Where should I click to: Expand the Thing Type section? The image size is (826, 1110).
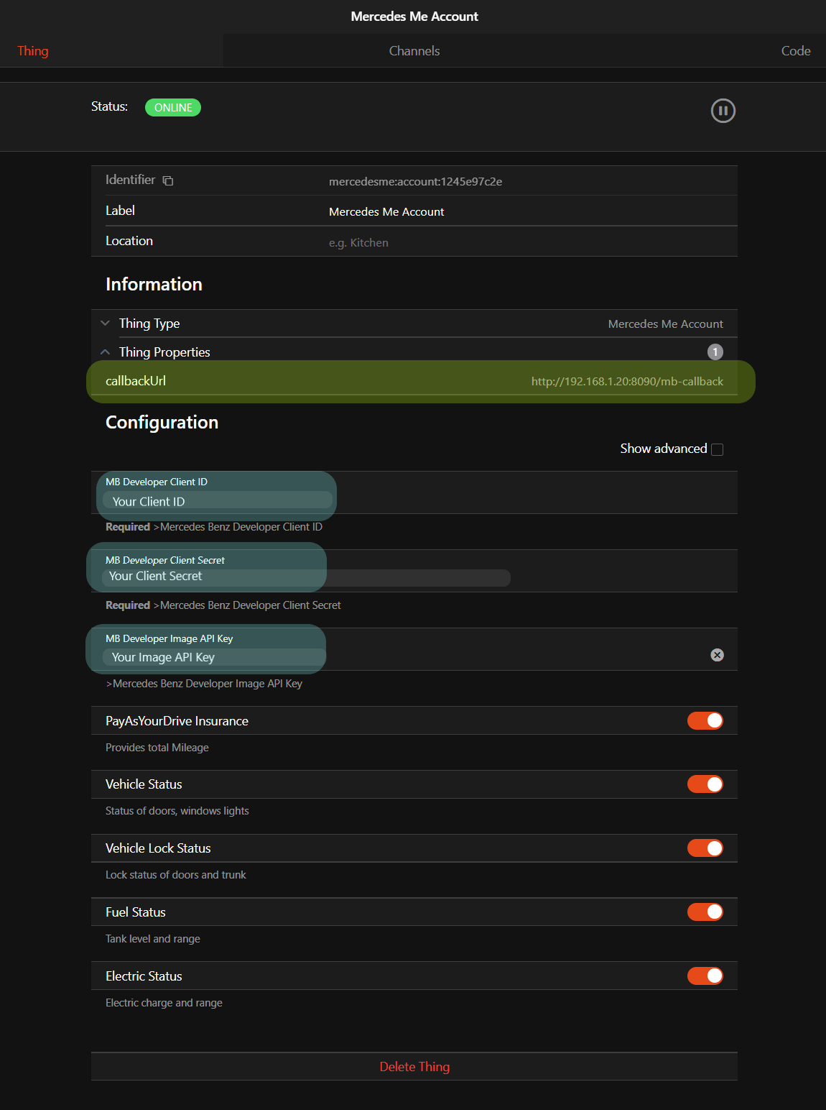(106, 324)
